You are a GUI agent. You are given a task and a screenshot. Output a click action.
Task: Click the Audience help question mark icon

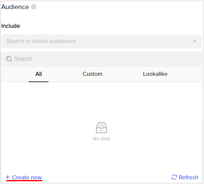point(34,7)
